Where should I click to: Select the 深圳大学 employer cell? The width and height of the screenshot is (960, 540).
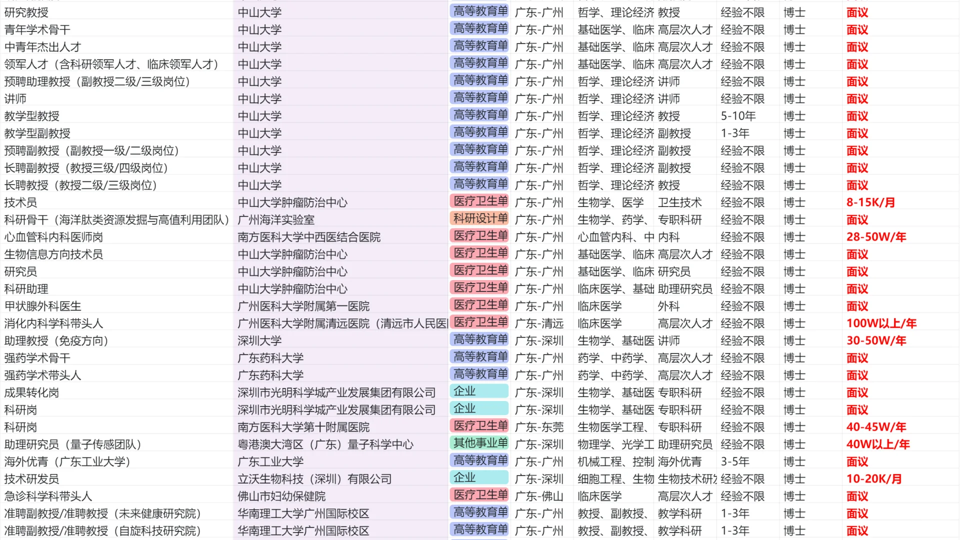point(259,341)
